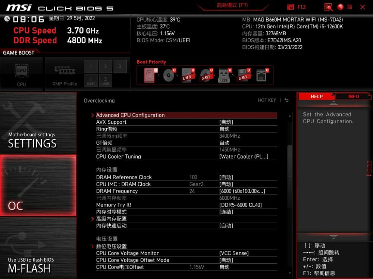Open the search magnifier icon in top bar
This screenshot has width=373, height=279.
tap(328, 7)
